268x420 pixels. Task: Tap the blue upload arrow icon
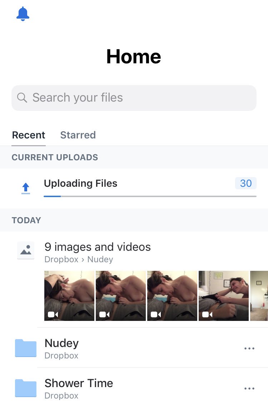click(x=26, y=188)
